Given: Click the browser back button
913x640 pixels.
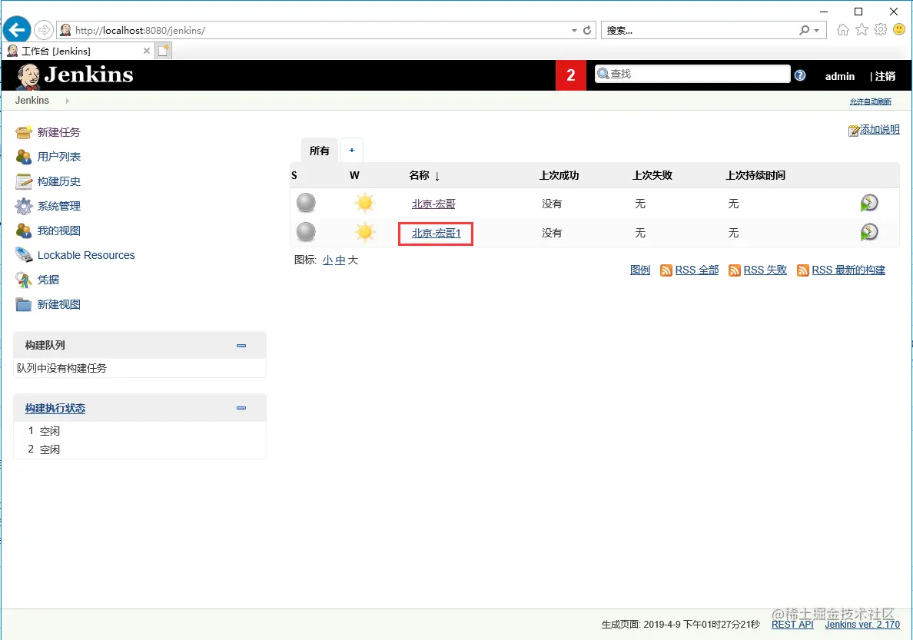Looking at the screenshot, I should [17, 30].
